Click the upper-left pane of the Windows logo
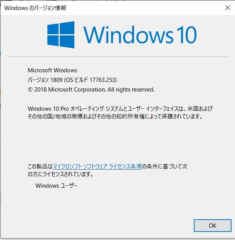Image resolution: width=235 pixels, height=240 pixels. click(x=53, y=29)
